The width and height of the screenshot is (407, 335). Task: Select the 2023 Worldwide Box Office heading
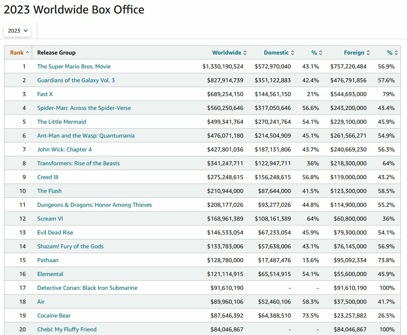click(74, 10)
